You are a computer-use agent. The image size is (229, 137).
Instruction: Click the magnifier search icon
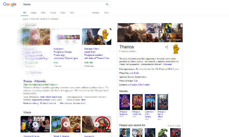[x=107, y=4]
